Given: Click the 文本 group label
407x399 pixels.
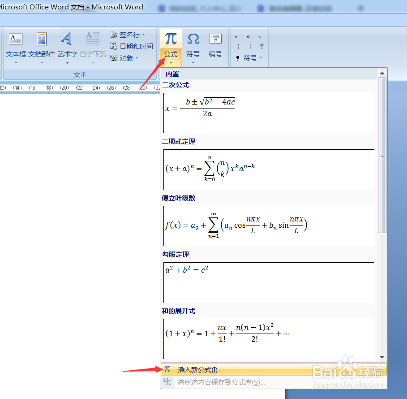Looking at the screenshot, I should 80,75.
